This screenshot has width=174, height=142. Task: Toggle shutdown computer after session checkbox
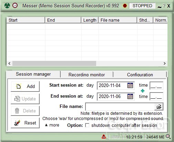[87, 125]
